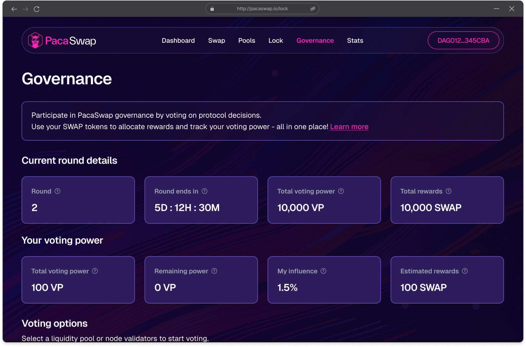Screen dimensions: 526x347
Task: Click help icon beside Total rewards
Action: pos(449,191)
